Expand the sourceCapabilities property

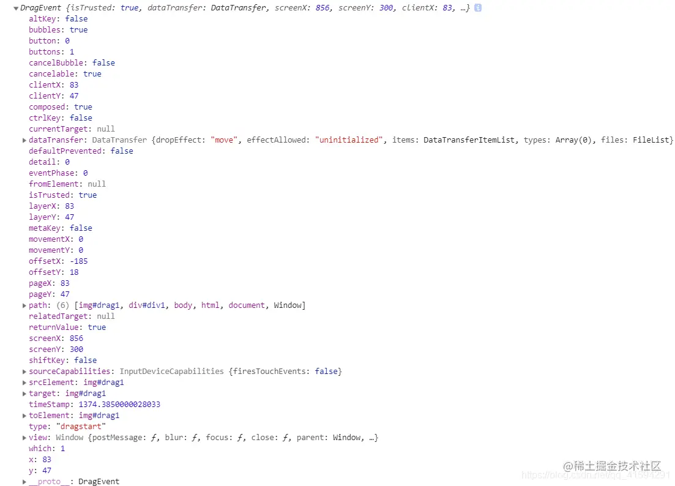tap(24, 372)
